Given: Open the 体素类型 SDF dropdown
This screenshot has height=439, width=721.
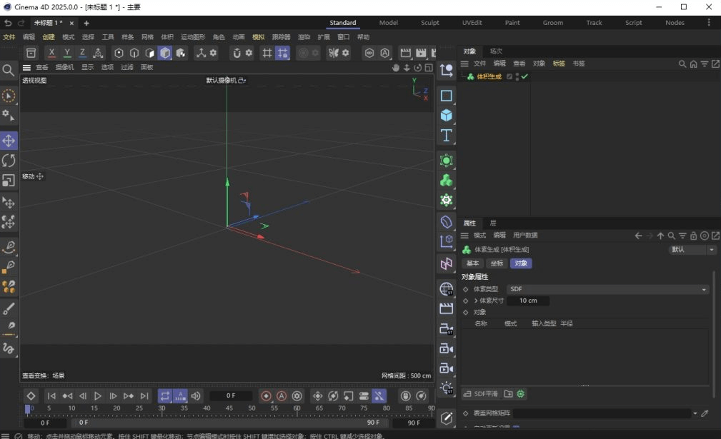Looking at the screenshot, I should point(607,289).
